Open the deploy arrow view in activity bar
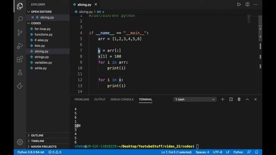 click(20, 86)
